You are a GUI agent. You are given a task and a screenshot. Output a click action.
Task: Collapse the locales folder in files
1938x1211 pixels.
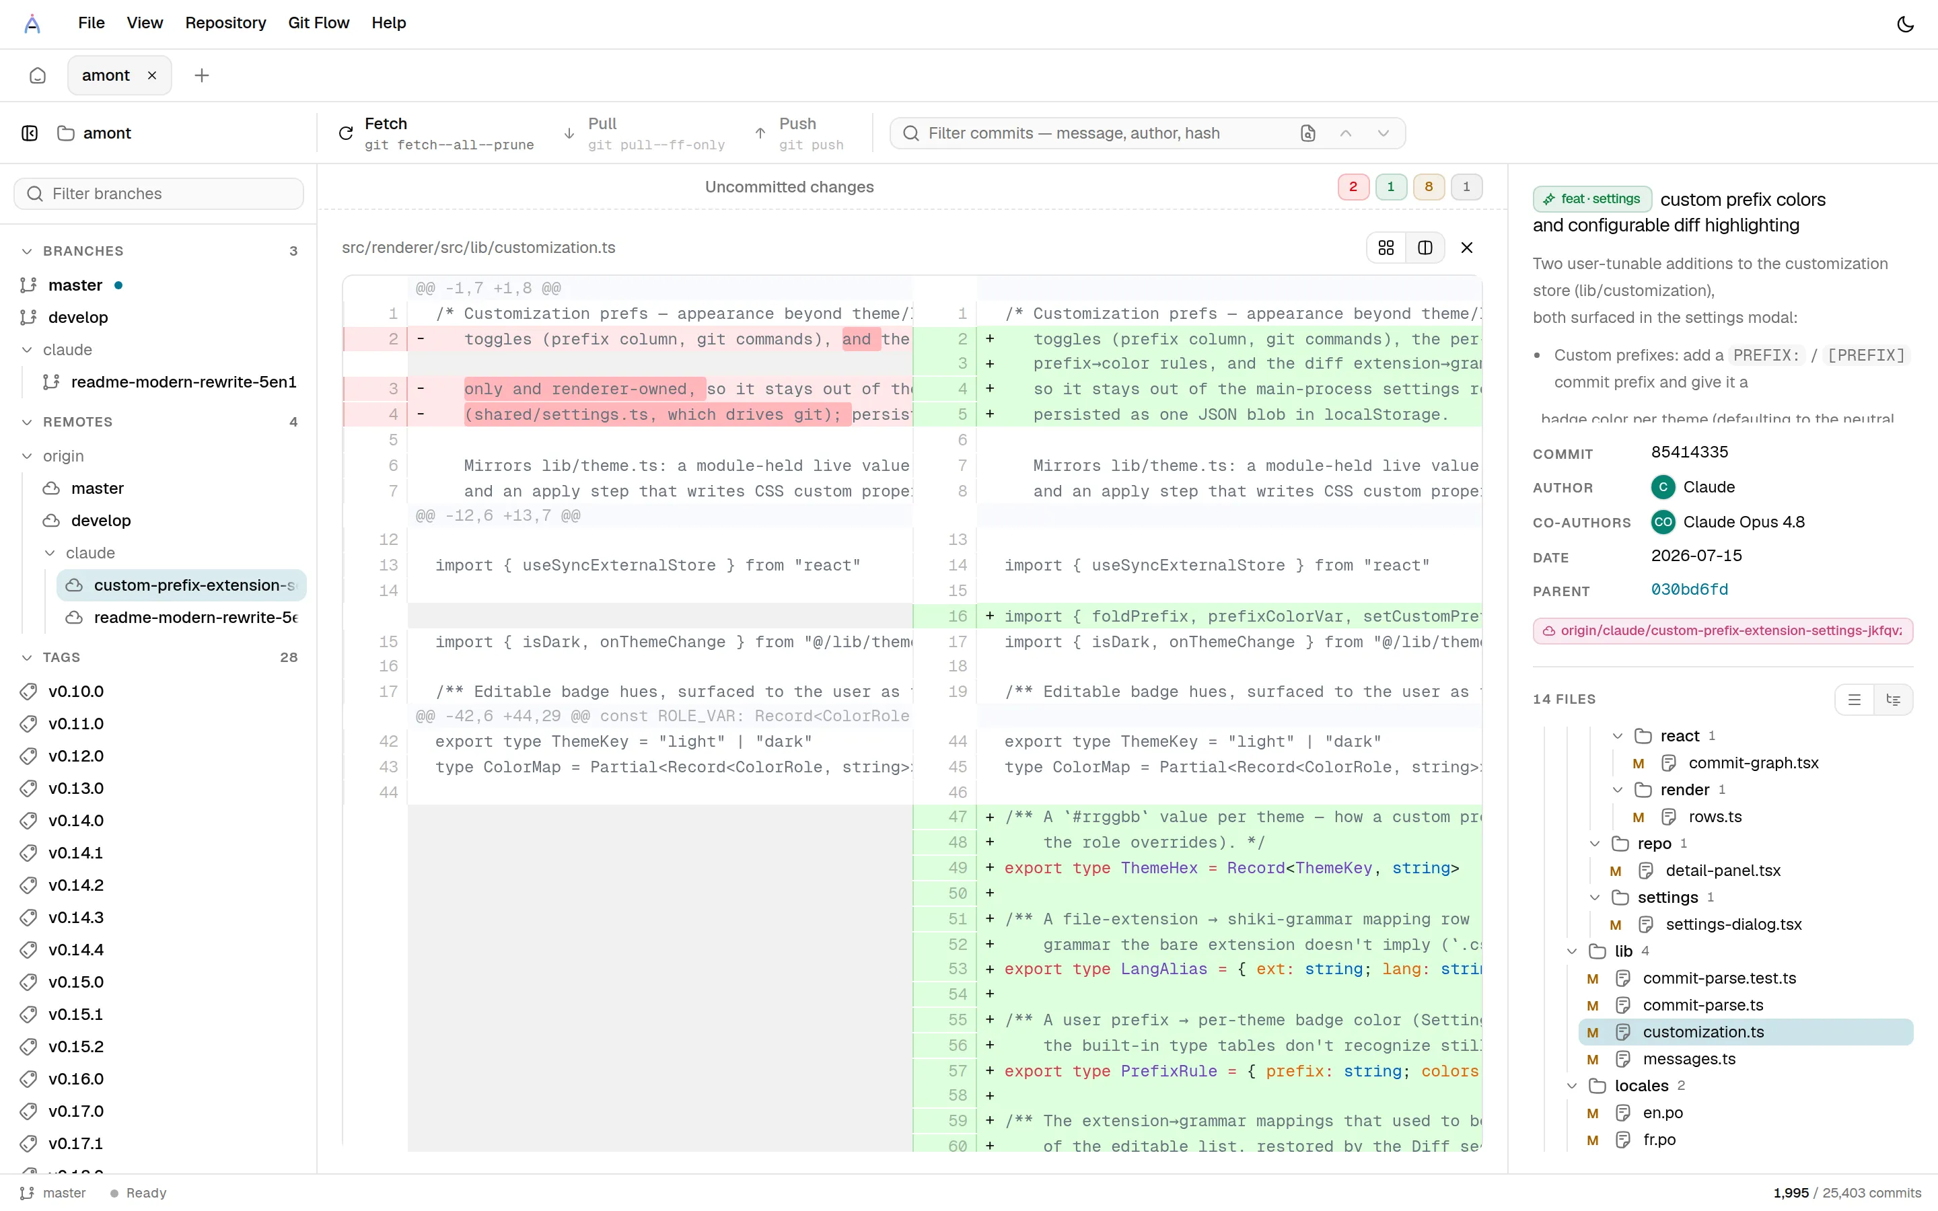1572,1086
